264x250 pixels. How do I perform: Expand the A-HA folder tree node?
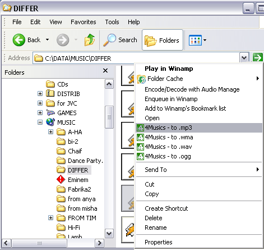point(50,132)
